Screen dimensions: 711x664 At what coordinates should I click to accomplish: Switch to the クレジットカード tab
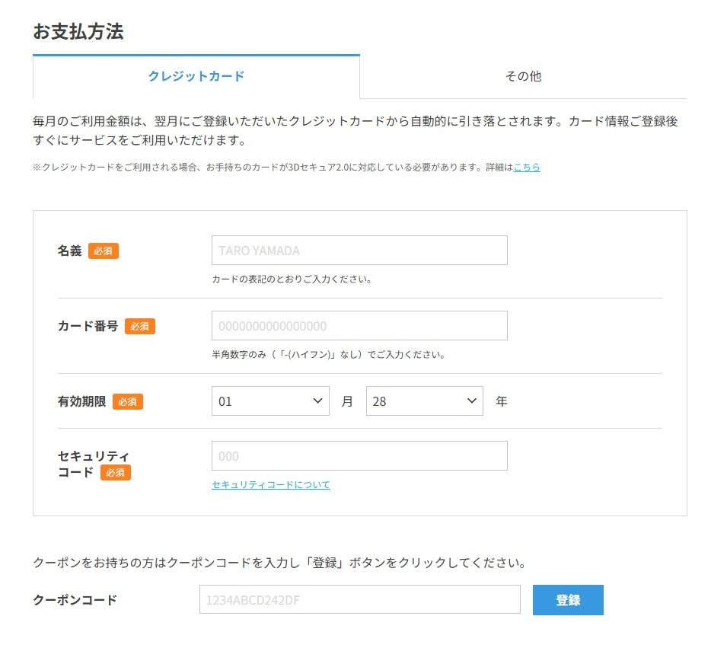[196, 76]
